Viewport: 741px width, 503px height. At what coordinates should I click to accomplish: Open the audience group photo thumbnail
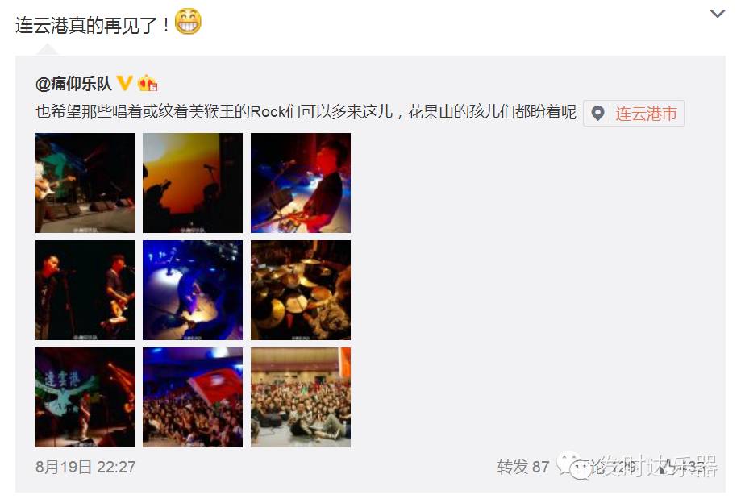click(301, 397)
